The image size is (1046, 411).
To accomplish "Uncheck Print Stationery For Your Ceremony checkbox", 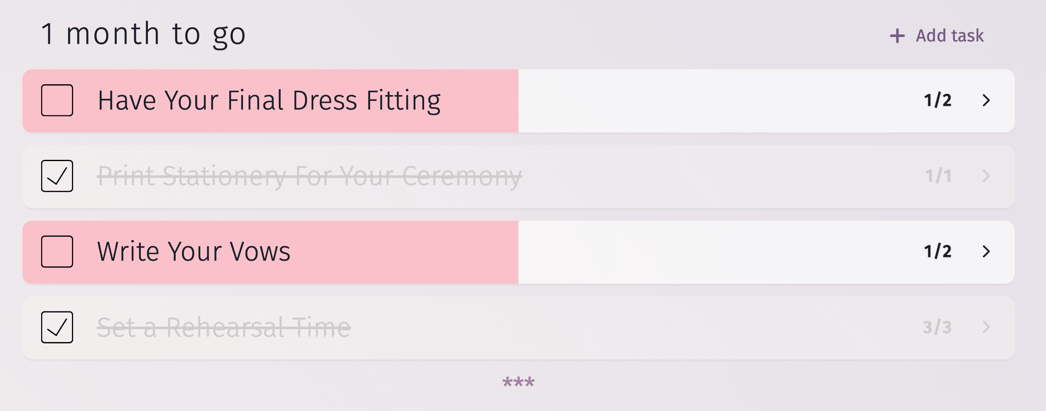I will coord(57,176).
